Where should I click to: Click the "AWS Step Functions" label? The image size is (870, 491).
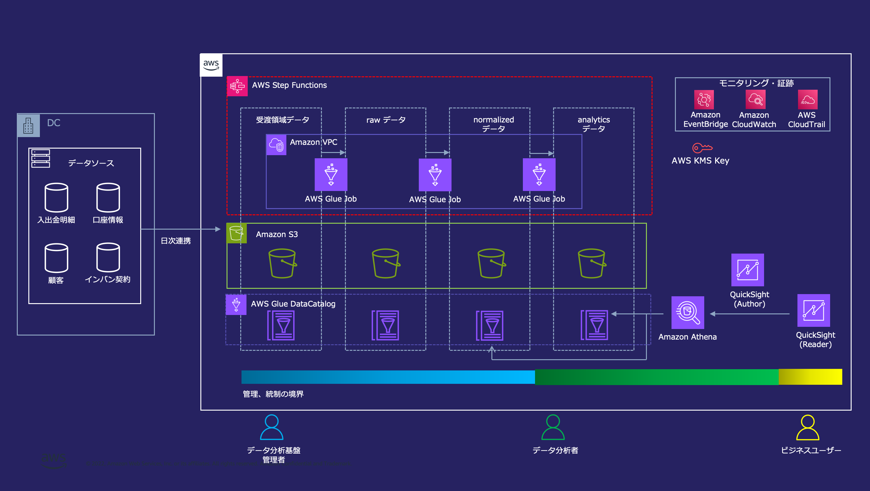(x=289, y=85)
